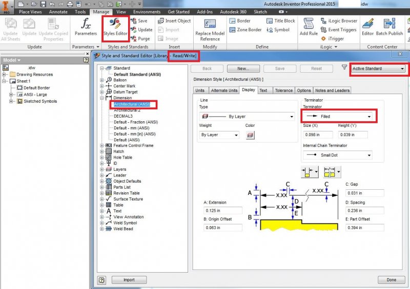Open the Tools ribbon tab
Image resolution: width=410 pixels, height=289 pixels.
[x=80, y=12]
